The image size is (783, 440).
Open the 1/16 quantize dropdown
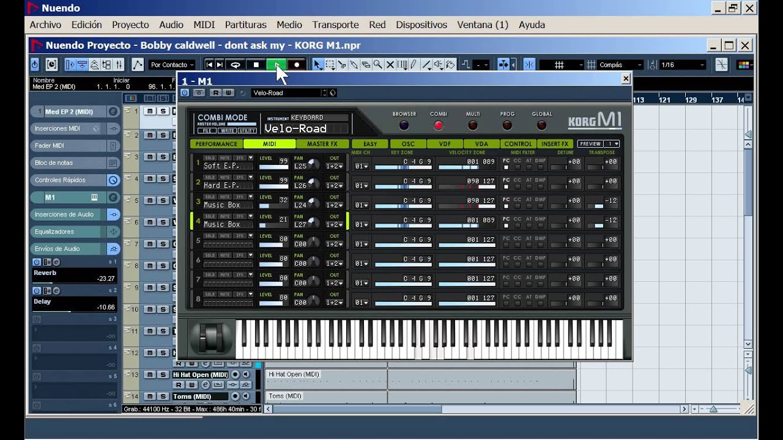683,64
